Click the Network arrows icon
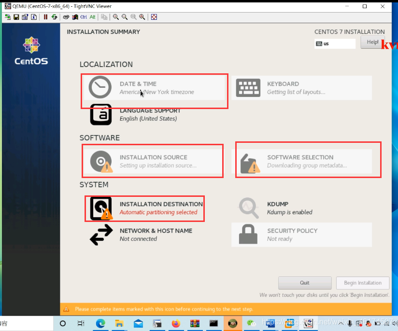 point(101,235)
